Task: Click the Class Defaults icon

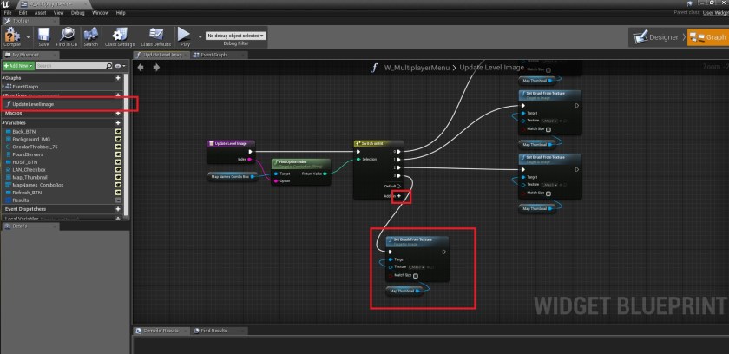Action: pos(154,36)
